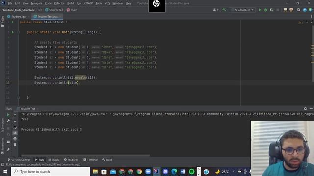This screenshot has width=314, height=176.
Task: Open the Bookmarks side panel
Action: point(2,146)
